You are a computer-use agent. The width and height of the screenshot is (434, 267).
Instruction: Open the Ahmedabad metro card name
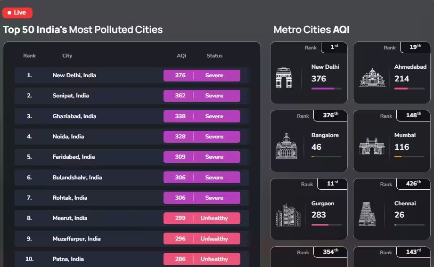[x=410, y=67]
